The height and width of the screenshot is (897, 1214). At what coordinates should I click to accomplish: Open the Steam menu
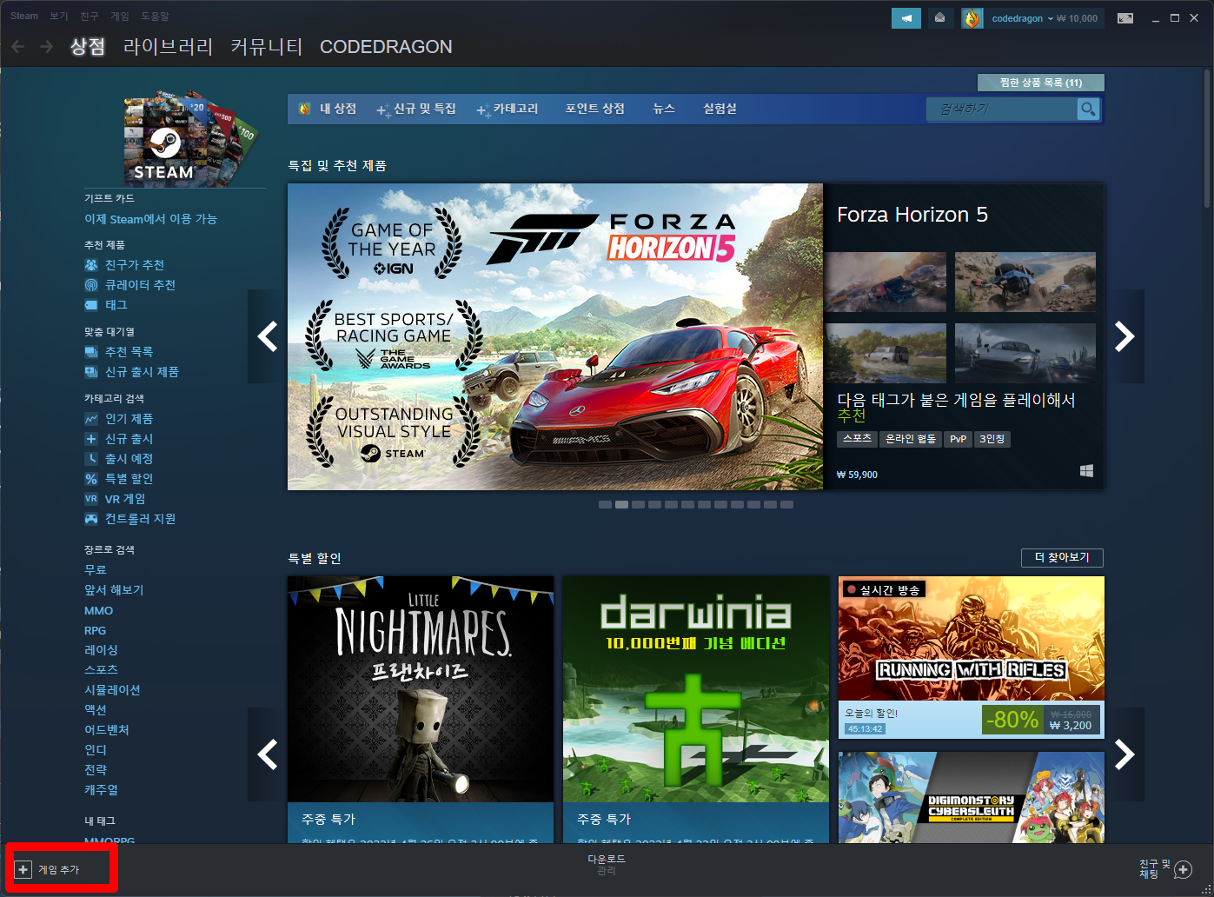pos(24,16)
